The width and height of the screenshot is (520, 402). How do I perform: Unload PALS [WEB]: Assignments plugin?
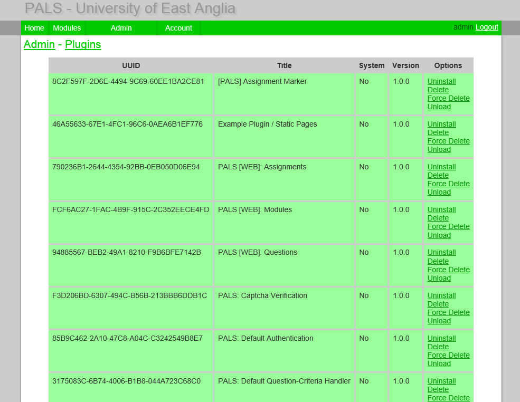click(439, 192)
